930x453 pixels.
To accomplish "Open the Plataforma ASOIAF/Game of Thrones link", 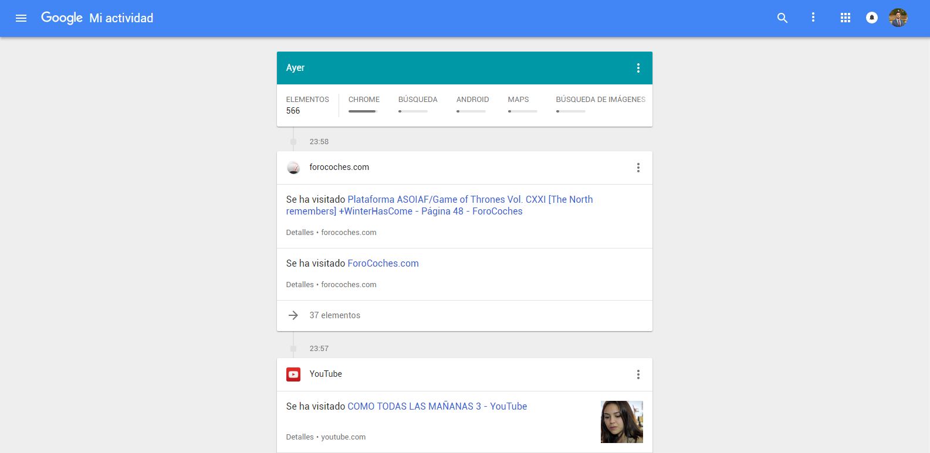I will [x=439, y=205].
